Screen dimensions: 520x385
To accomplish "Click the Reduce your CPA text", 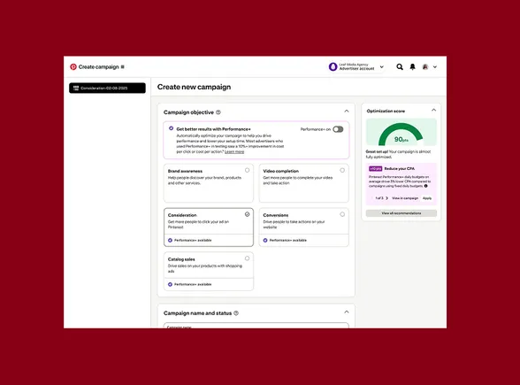I will coord(400,168).
